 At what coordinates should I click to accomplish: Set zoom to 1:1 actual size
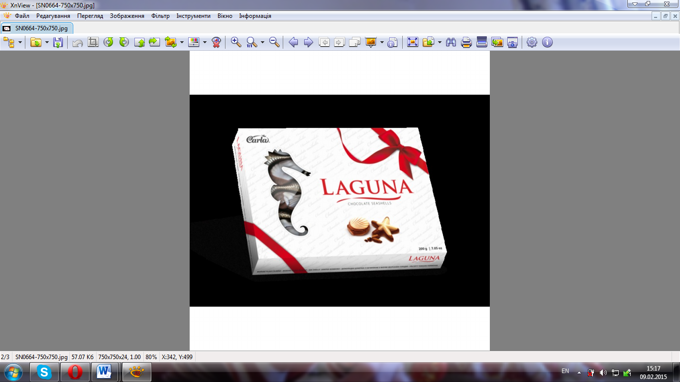(252, 42)
